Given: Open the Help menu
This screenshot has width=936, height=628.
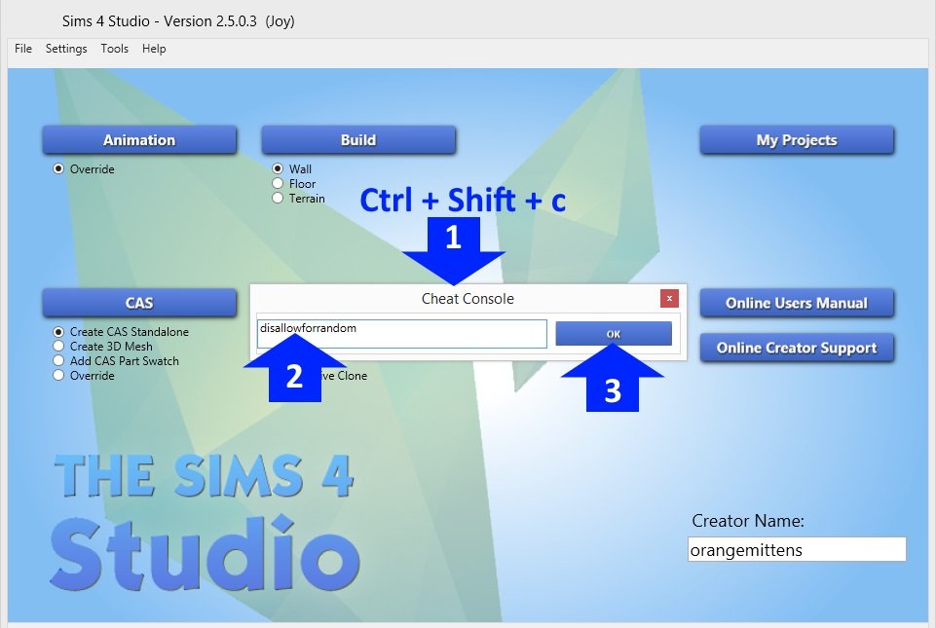Looking at the screenshot, I should pyautogui.click(x=154, y=49).
